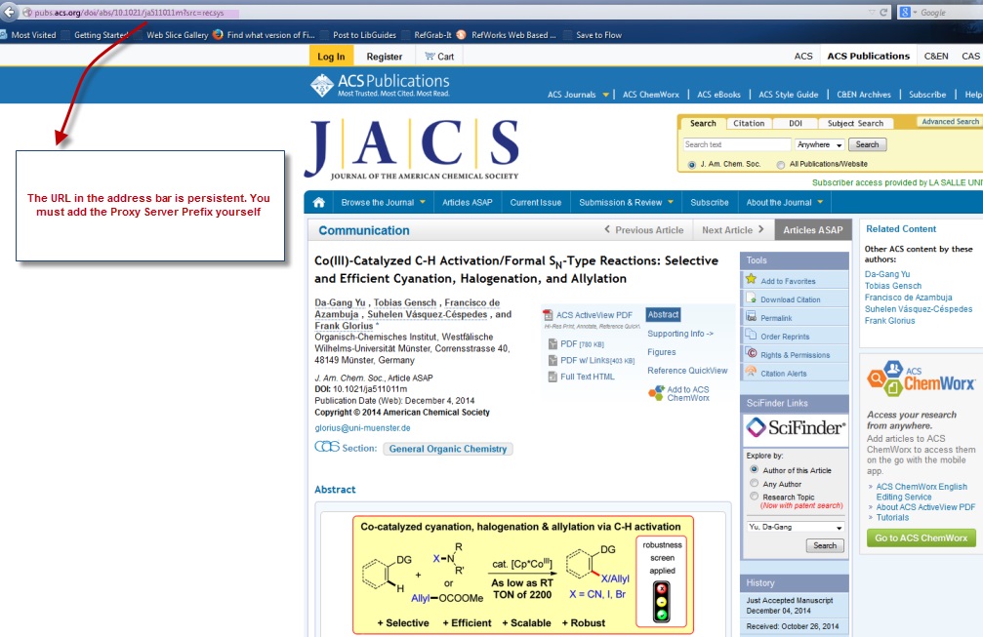Open the Anywhere search scope dropdown
The height and width of the screenshot is (637, 983).
[x=819, y=144]
